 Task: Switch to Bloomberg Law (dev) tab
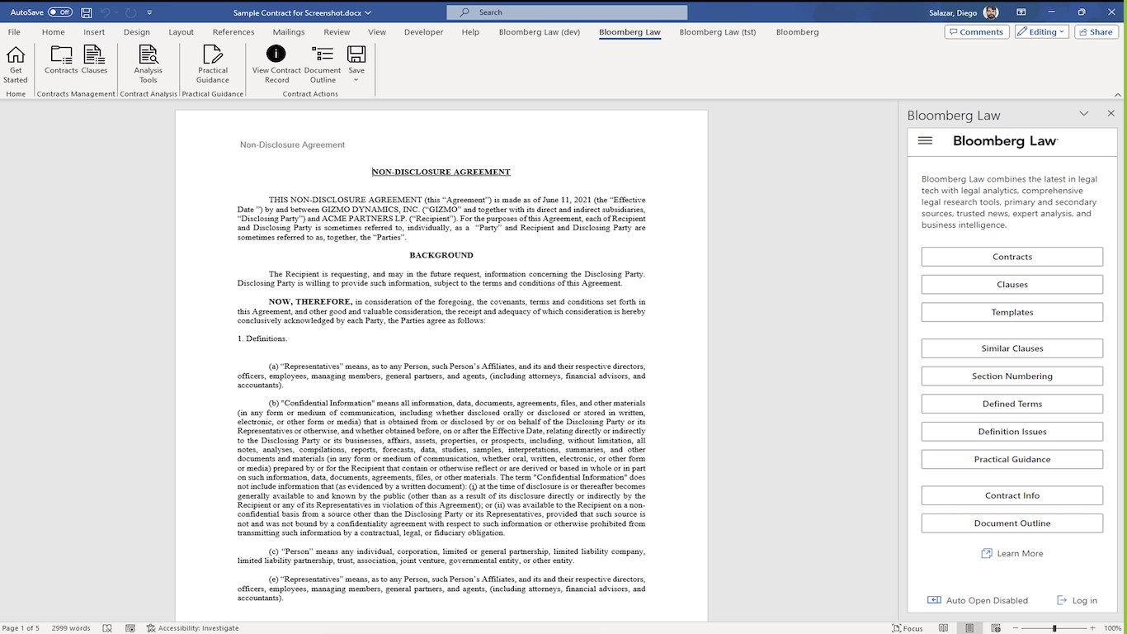coord(540,32)
